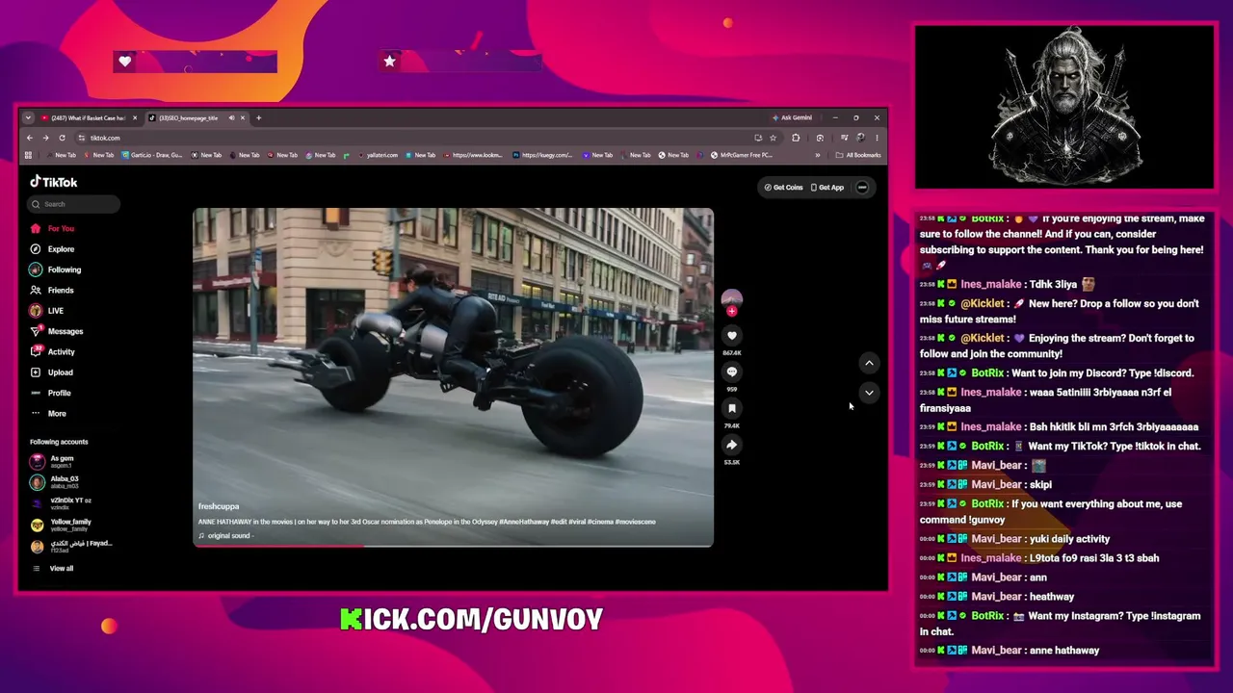Open freshcuppa's profile from the caption
Viewport: 1233px width, 693px height.
219,506
